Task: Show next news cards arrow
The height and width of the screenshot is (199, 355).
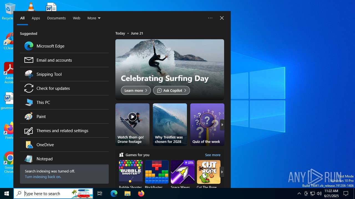Action: click(222, 125)
